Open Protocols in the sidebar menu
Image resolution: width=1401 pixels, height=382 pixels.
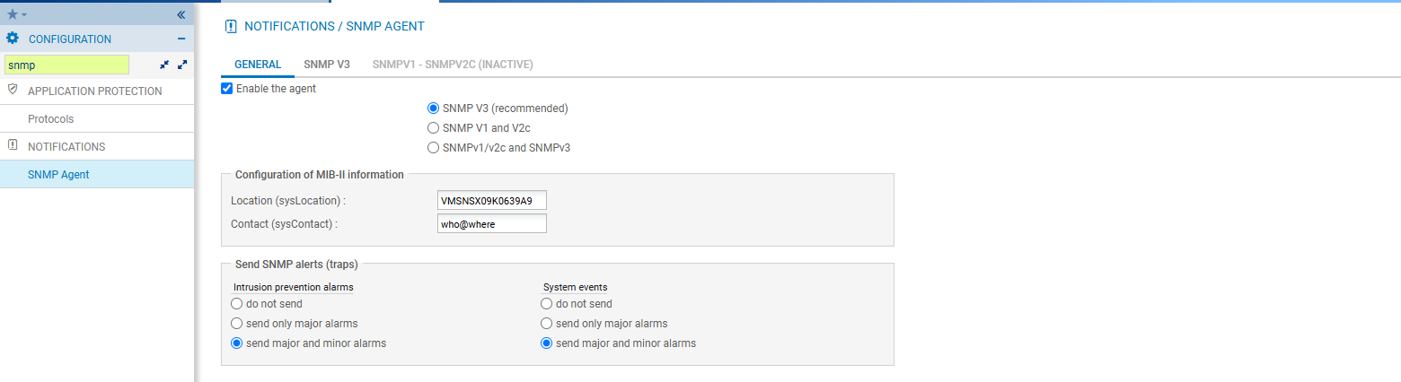tap(51, 119)
